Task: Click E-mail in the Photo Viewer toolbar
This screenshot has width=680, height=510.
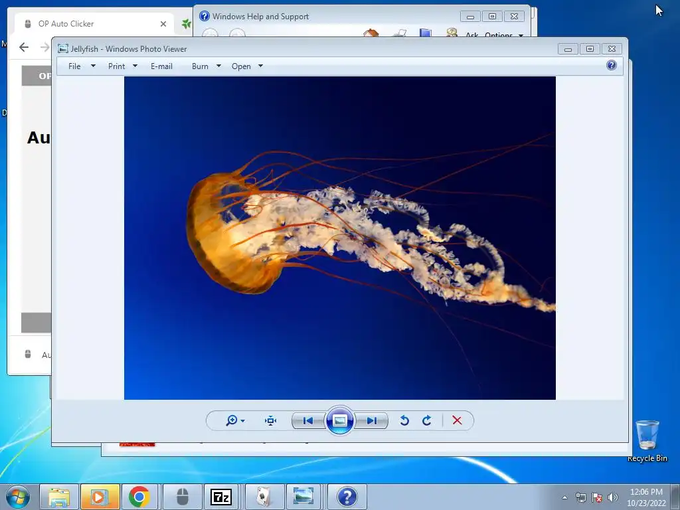Action: tap(161, 66)
